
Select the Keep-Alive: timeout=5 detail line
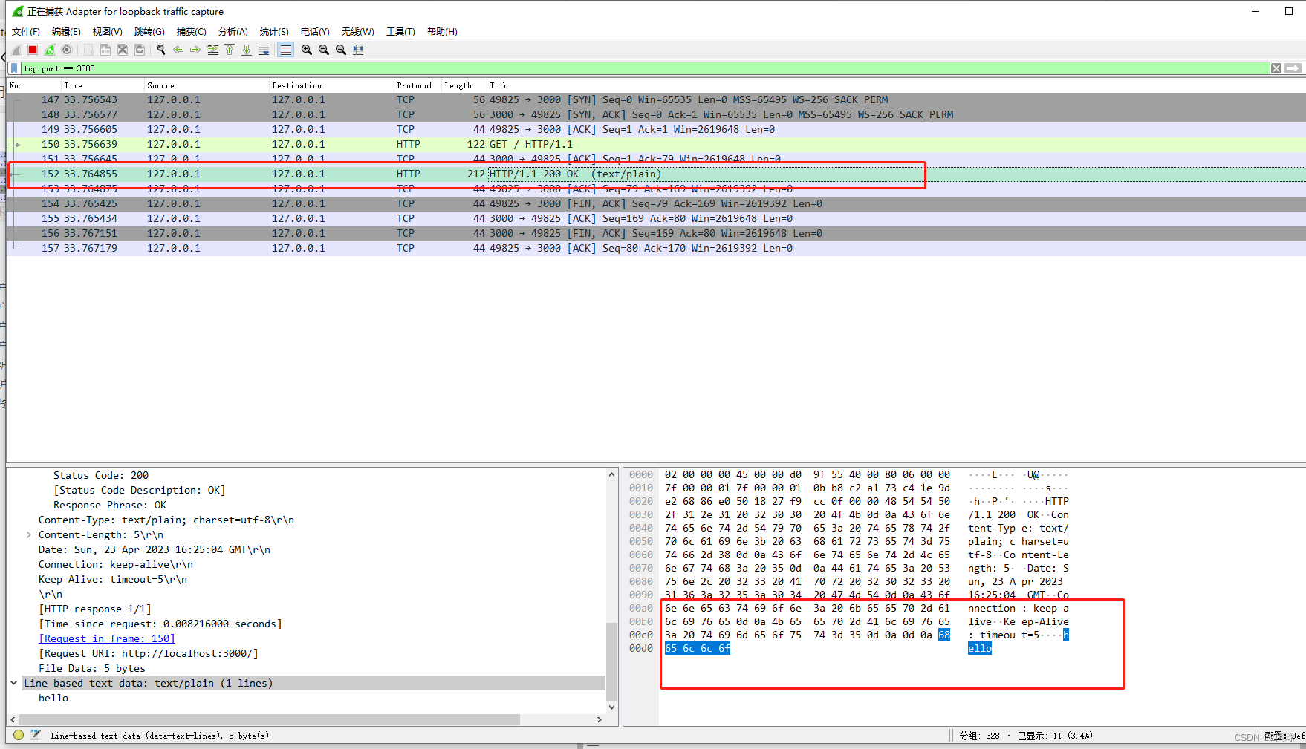point(113,579)
